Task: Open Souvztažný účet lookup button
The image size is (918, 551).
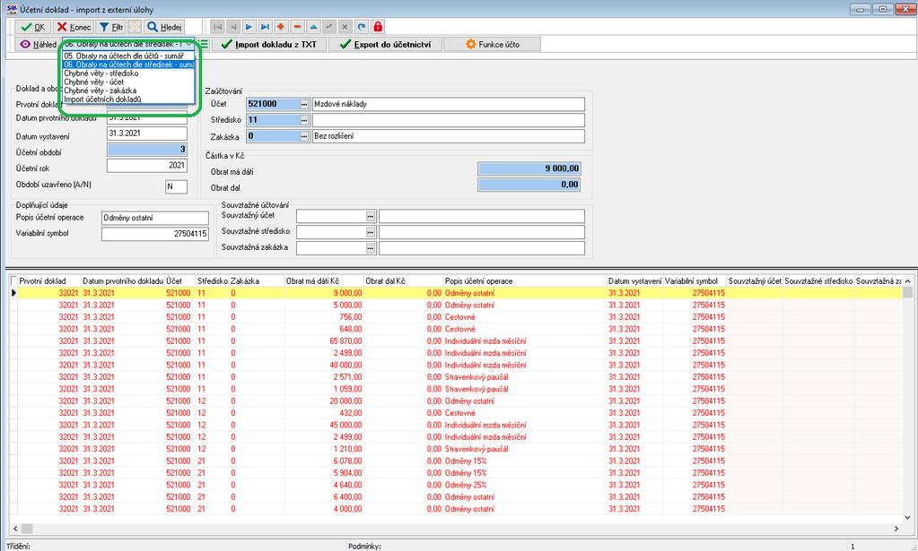Action: [370, 216]
